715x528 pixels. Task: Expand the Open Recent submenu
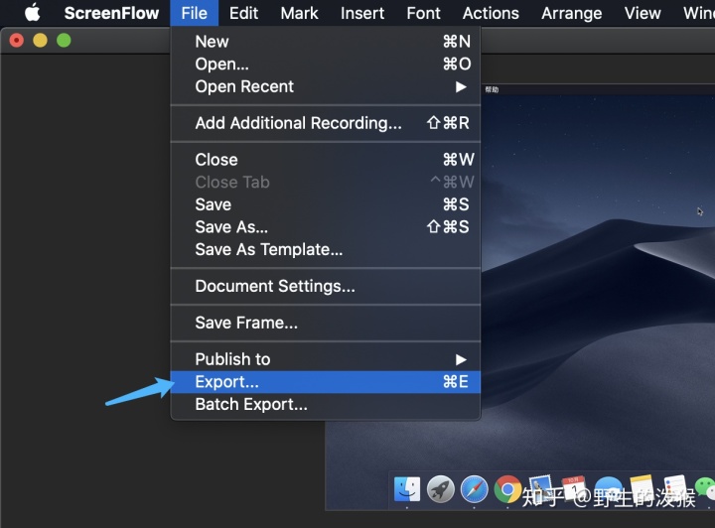click(326, 86)
